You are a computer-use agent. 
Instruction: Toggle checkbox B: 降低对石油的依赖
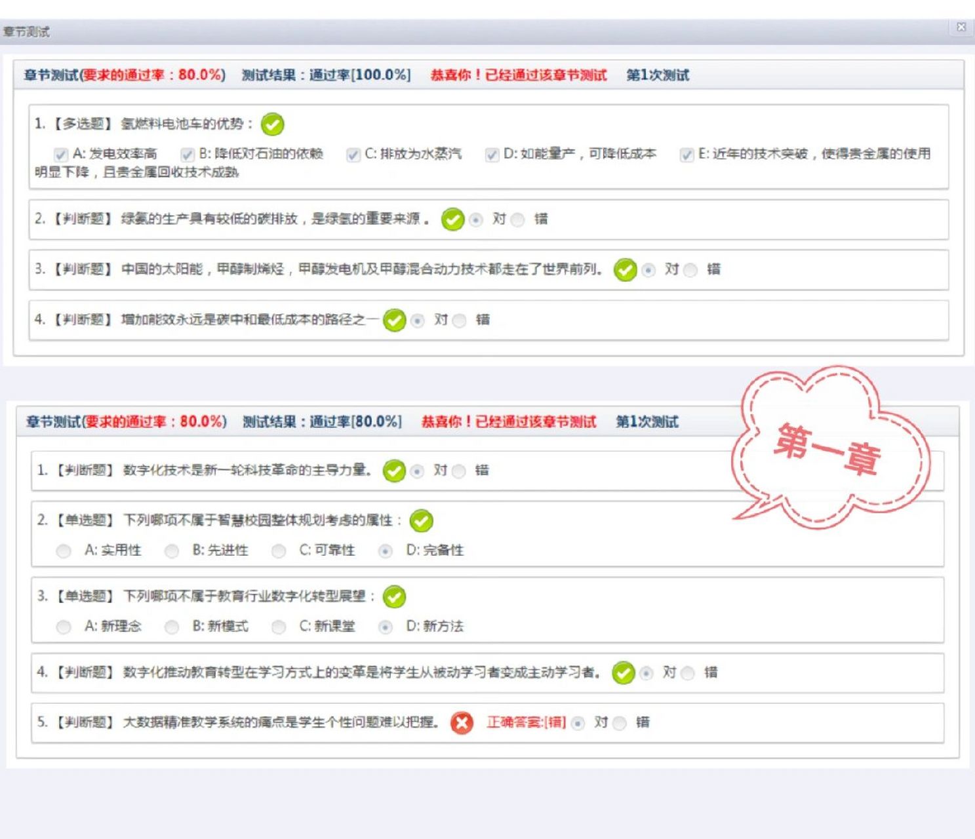pyautogui.click(x=188, y=155)
